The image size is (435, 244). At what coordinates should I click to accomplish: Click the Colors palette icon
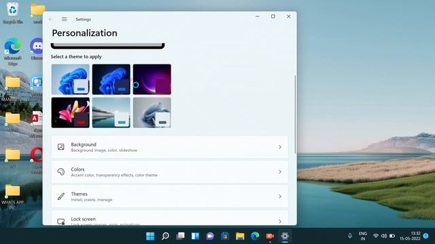pyautogui.click(x=61, y=171)
